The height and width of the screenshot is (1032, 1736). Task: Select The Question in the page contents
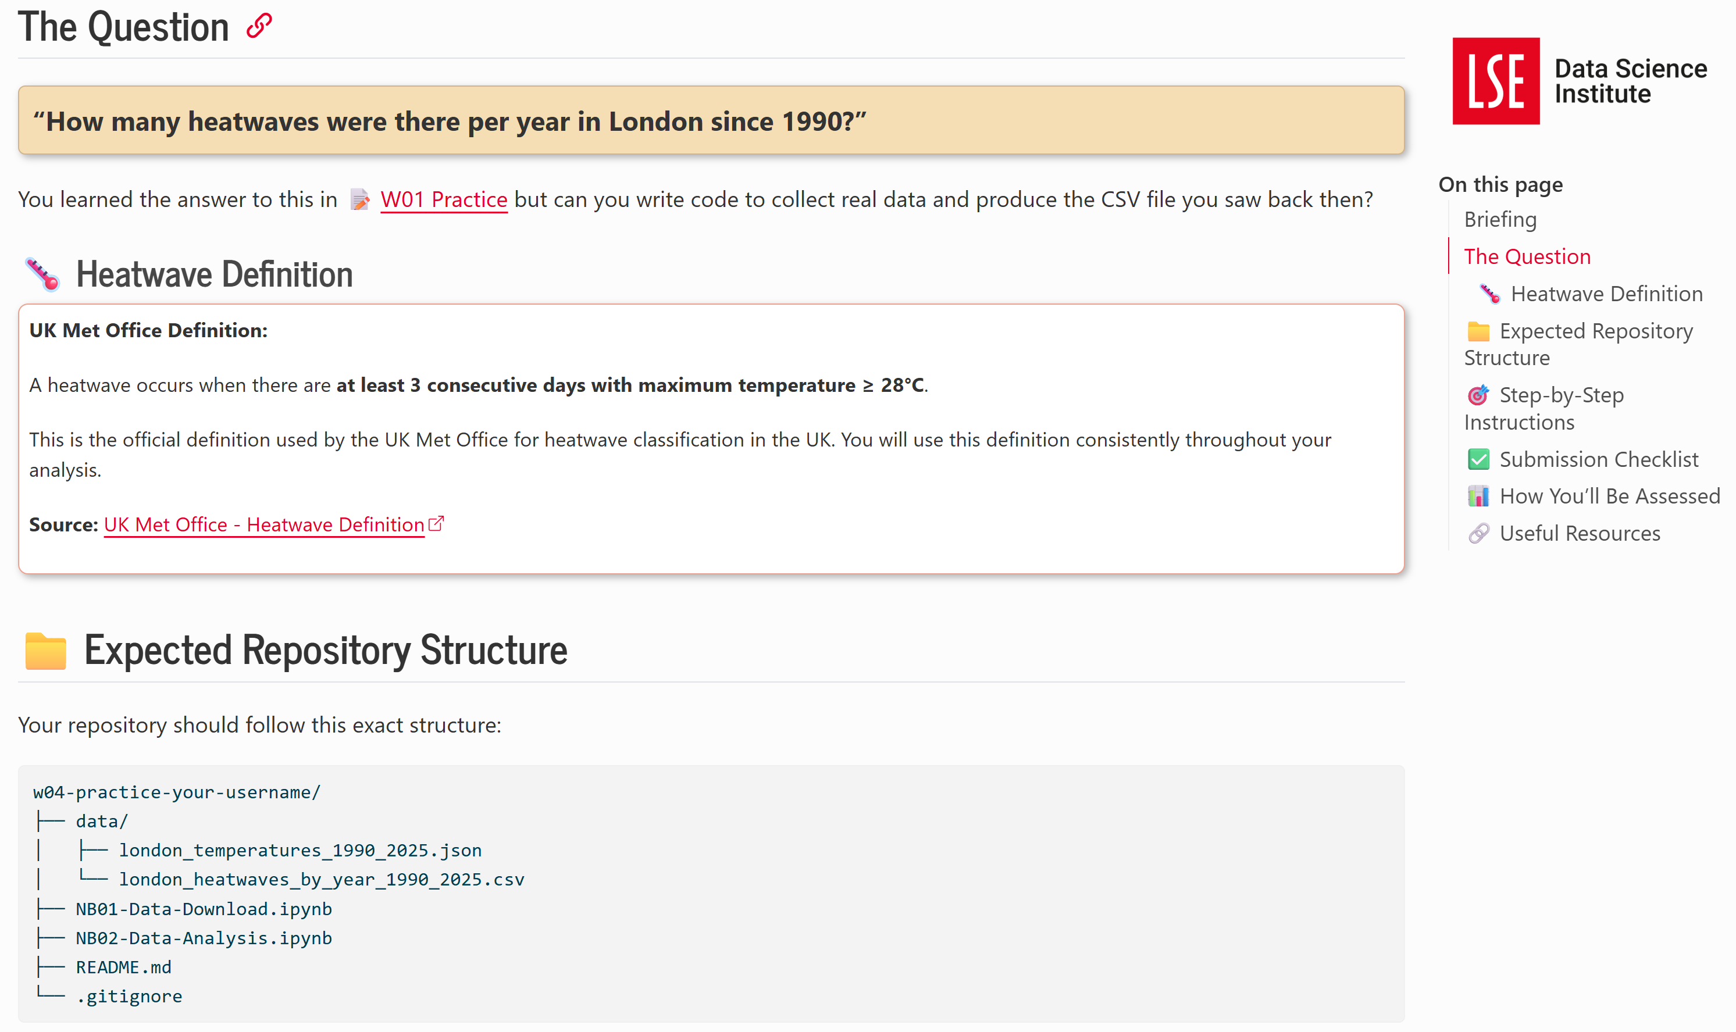tap(1527, 256)
